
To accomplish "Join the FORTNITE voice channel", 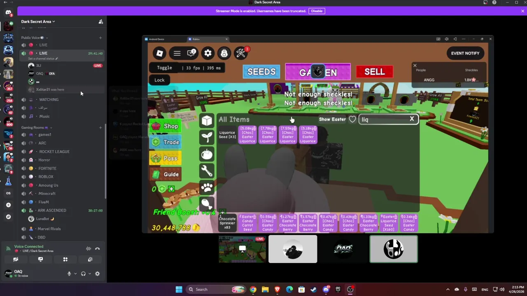I will click(62, 169).
